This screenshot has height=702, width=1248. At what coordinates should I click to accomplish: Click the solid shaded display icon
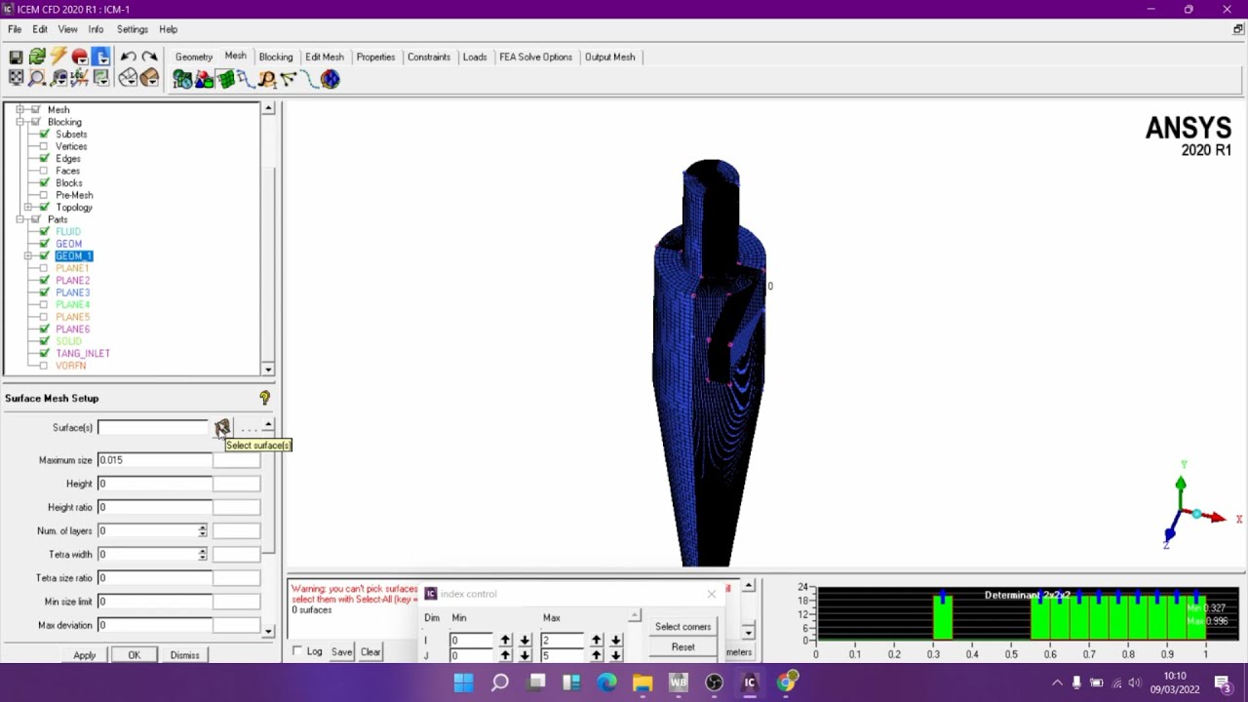coord(149,79)
